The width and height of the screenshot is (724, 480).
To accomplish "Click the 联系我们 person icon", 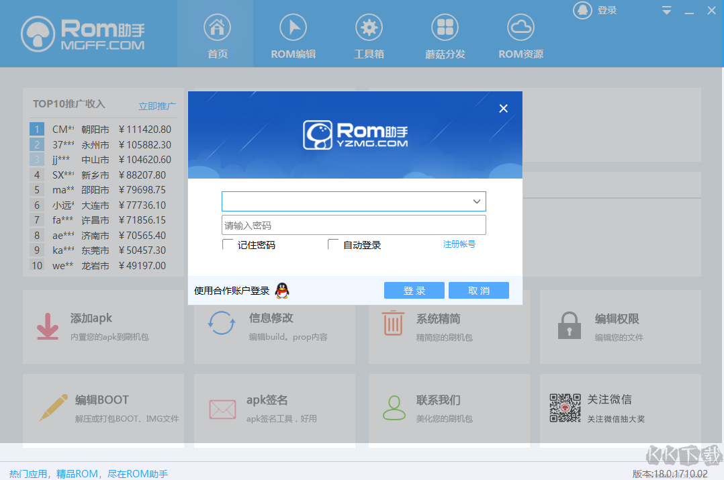I will pos(394,407).
